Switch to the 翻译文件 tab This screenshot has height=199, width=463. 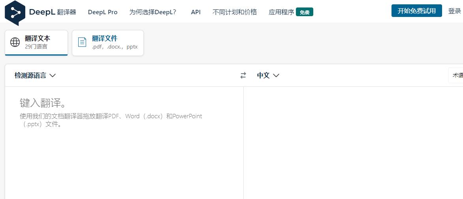(108, 43)
